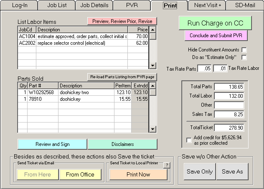Open Review and Sign
The image size is (264, 189).
point(52,144)
